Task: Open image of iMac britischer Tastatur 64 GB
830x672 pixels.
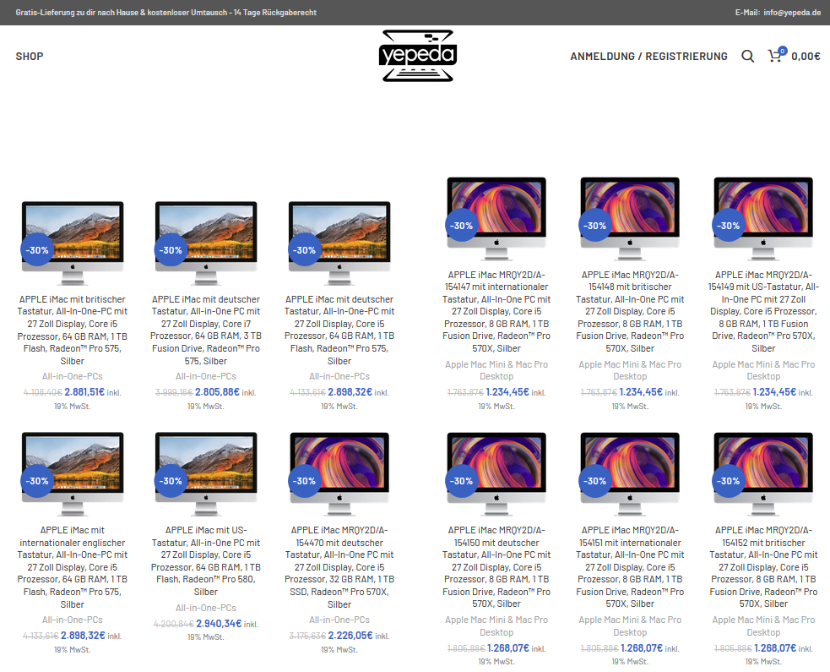Action: pyautogui.click(x=73, y=243)
